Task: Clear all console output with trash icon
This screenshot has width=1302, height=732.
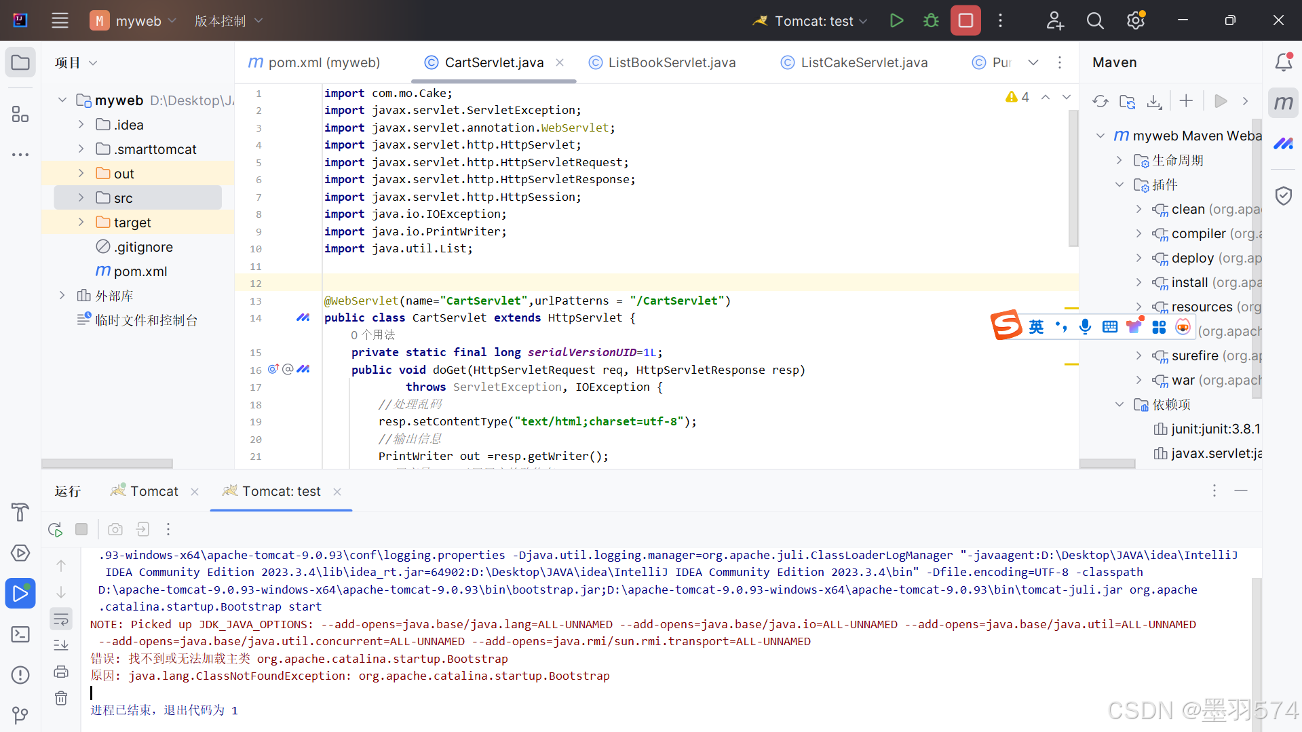Action: [61, 698]
